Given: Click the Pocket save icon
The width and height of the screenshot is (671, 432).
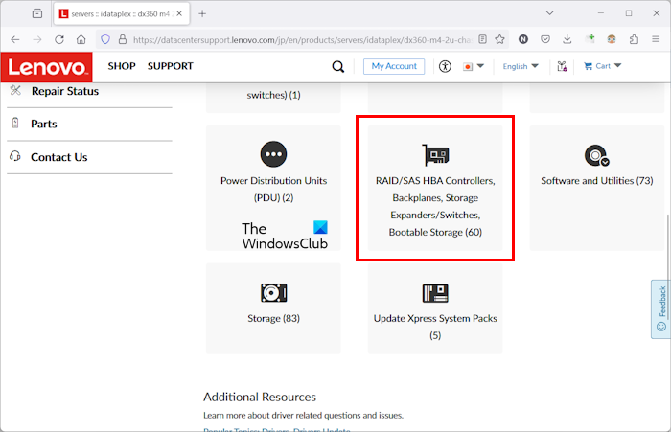Looking at the screenshot, I should coord(545,40).
